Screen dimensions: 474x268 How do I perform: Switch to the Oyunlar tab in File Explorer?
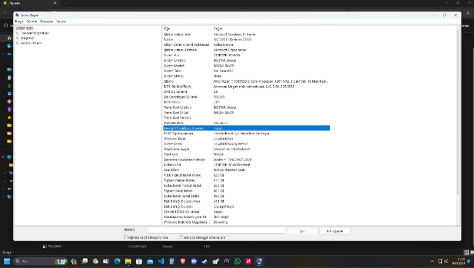coord(30,3)
